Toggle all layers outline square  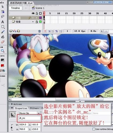(40, 13)
